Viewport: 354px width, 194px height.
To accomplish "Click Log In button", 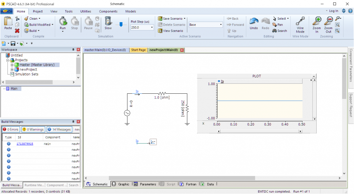I will click(x=334, y=11).
